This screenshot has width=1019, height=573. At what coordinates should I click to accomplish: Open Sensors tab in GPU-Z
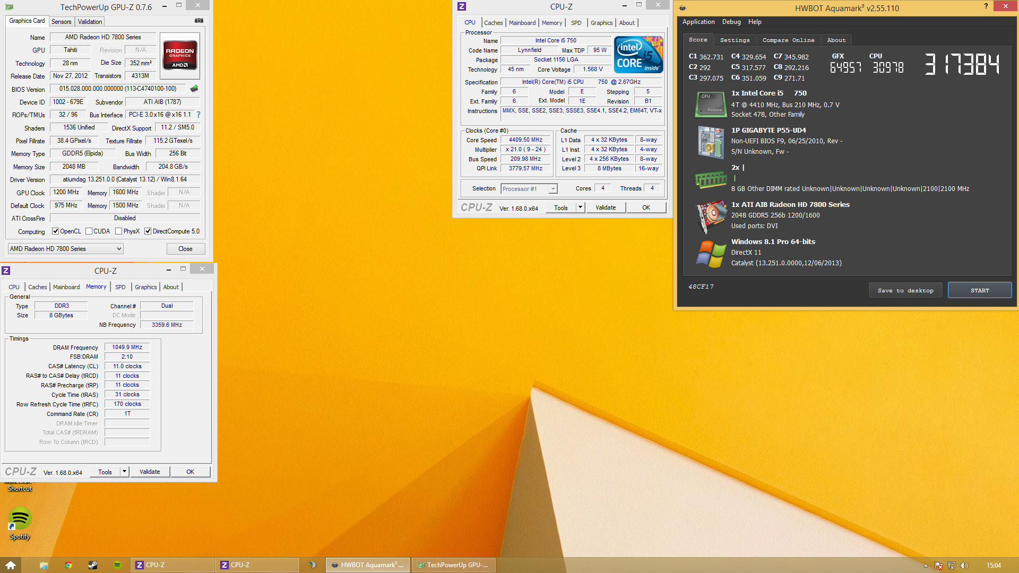[61, 22]
